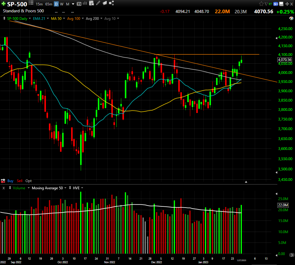This screenshot has height=265, width=295.
Task: Click the Moving Average 50 label
Action: 47,188
